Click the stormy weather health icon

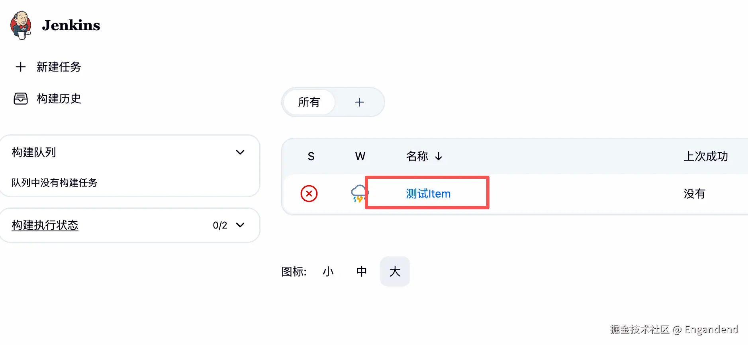pos(359,194)
